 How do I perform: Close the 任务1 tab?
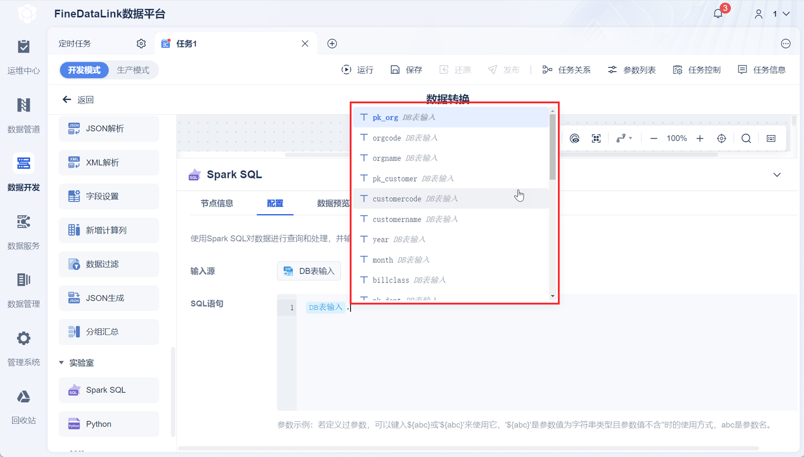(x=305, y=43)
